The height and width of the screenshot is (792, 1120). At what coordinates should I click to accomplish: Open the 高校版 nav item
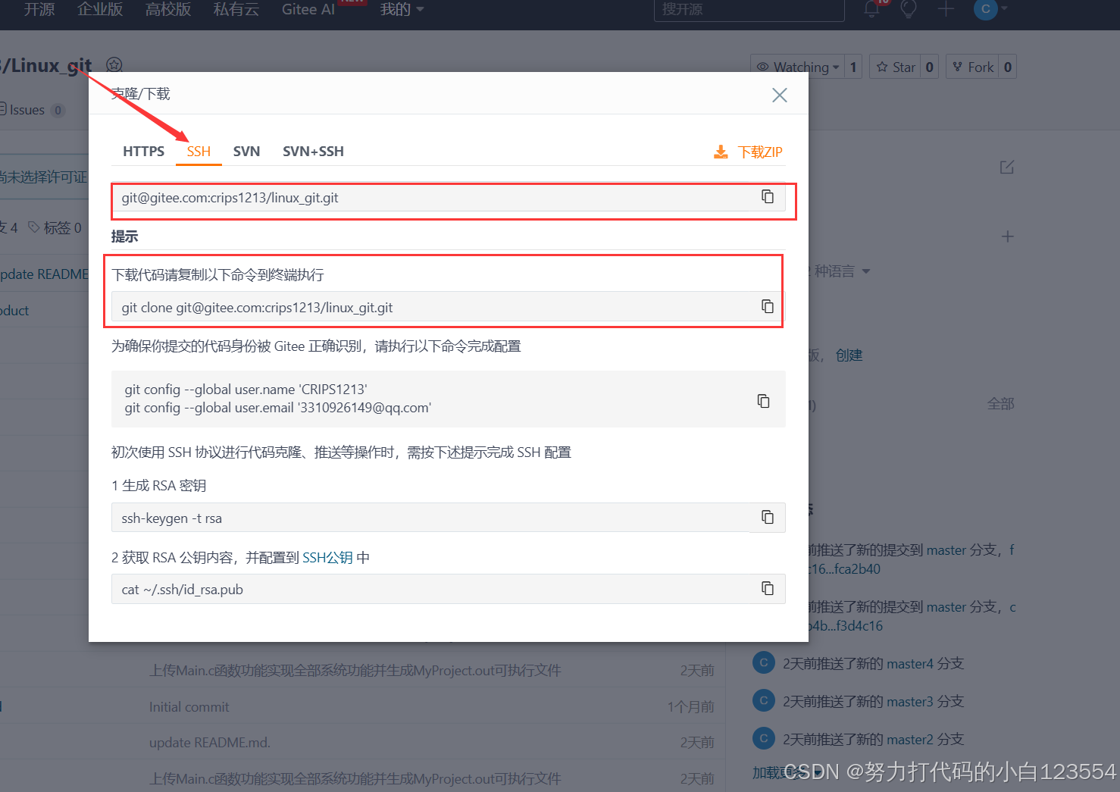pos(168,9)
